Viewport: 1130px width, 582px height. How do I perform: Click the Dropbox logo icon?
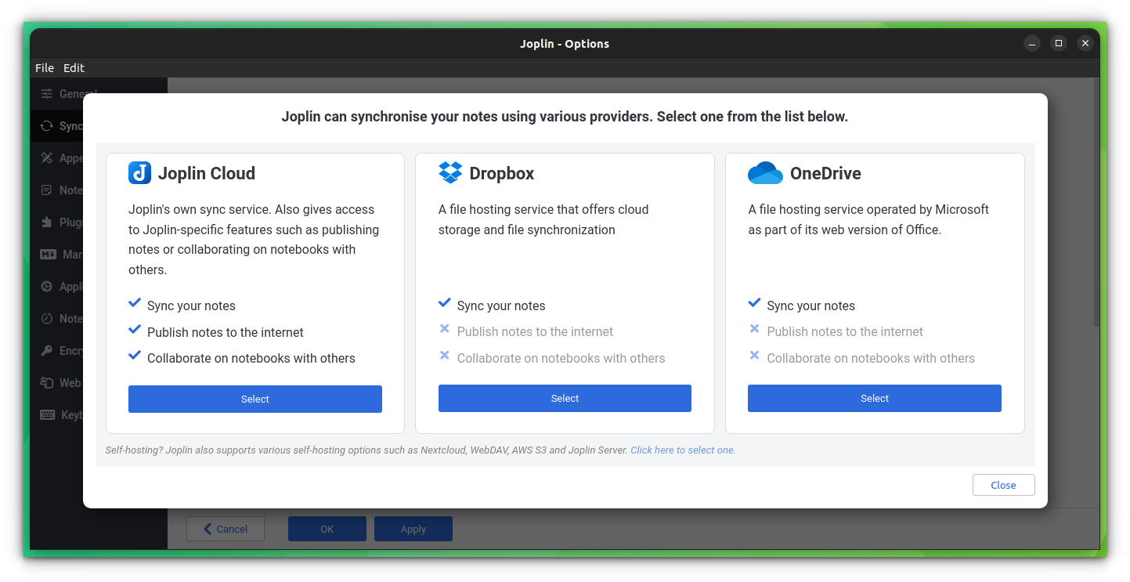tap(450, 172)
